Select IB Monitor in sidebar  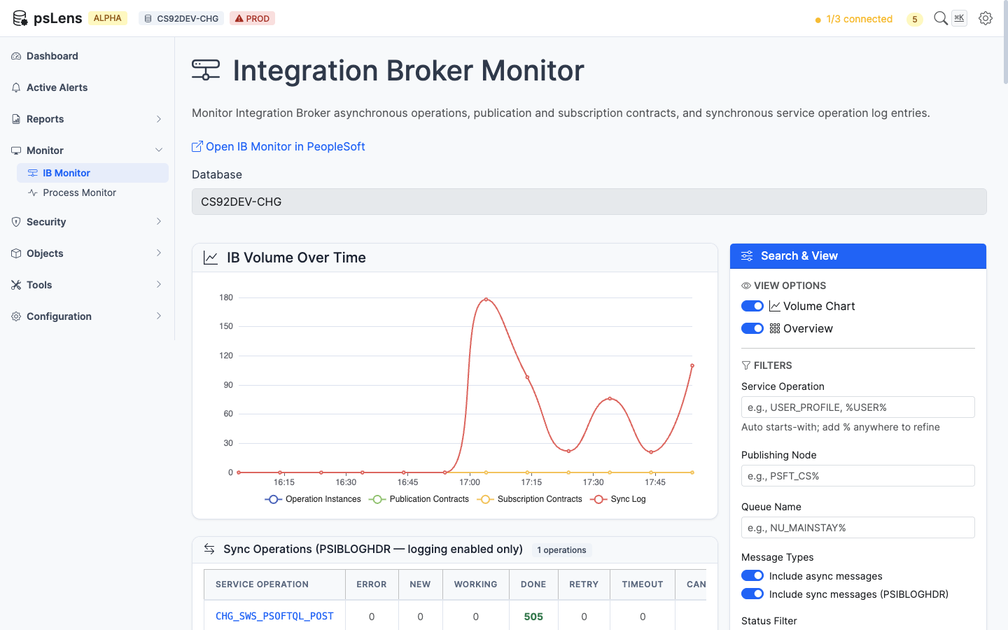click(x=92, y=173)
